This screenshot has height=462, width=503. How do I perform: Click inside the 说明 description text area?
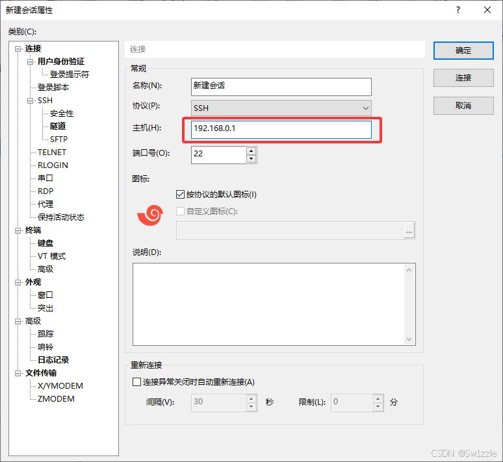pos(269,304)
